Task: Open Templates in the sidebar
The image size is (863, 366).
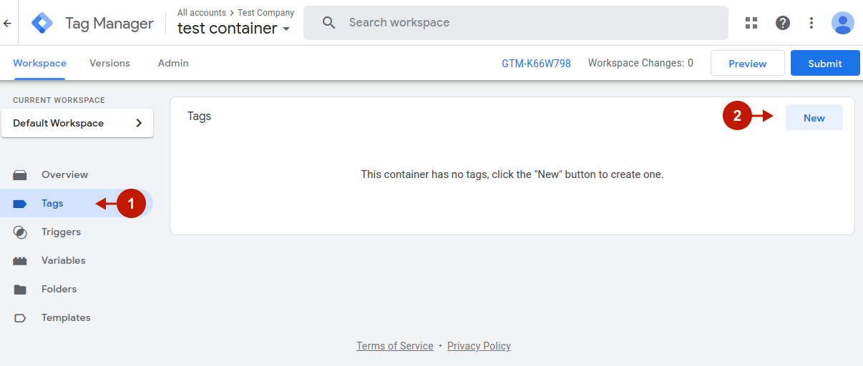Action: tap(77, 317)
